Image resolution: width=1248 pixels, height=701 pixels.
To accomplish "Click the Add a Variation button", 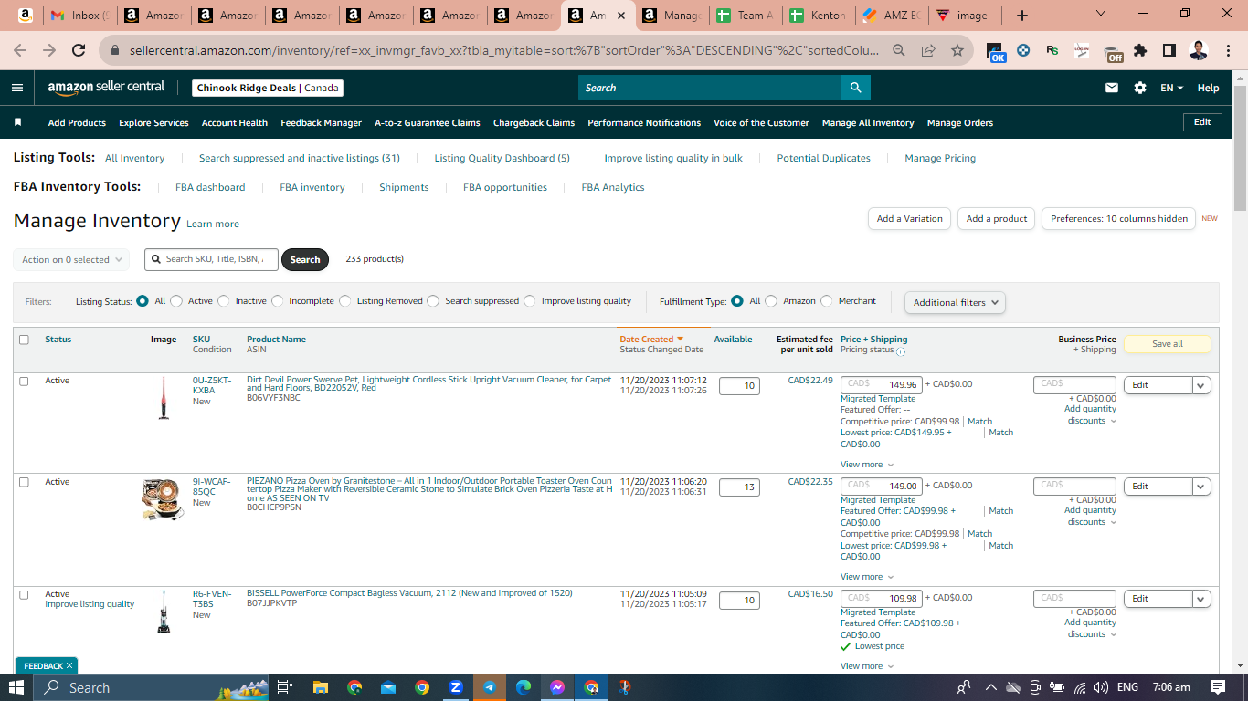I will pos(909,219).
